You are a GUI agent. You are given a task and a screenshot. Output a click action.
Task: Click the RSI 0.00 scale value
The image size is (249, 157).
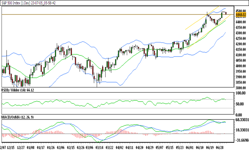click(x=239, y=115)
